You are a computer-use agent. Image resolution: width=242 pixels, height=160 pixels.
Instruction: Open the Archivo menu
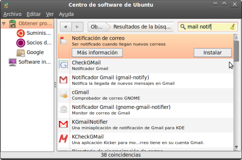tap(12, 14)
